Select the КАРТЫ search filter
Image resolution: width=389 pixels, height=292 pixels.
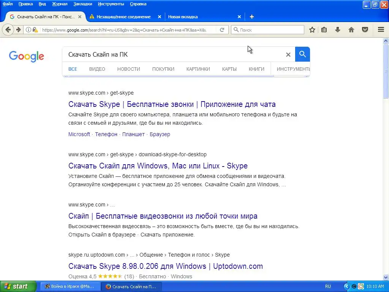coord(229,69)
